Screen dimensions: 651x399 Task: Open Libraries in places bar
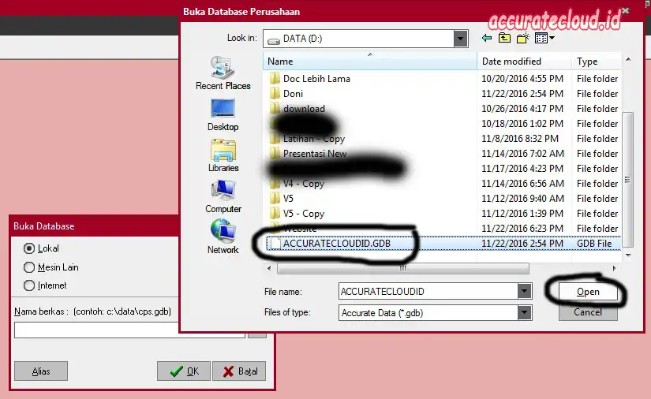[223, 155]
